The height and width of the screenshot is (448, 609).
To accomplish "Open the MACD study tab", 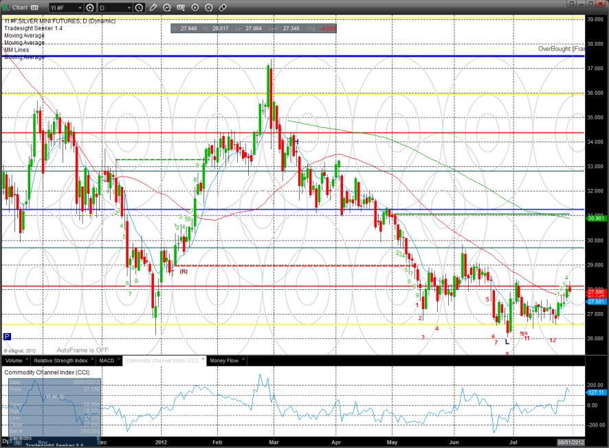I will pyautogui.click(x=107, y=360).
